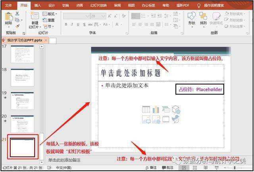Click the Paste (粘贴) clipboard icon
Viewport: 254px width, 172px height.
point(9,17)
